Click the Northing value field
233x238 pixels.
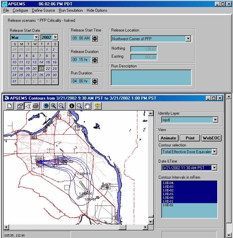point(144,49)
